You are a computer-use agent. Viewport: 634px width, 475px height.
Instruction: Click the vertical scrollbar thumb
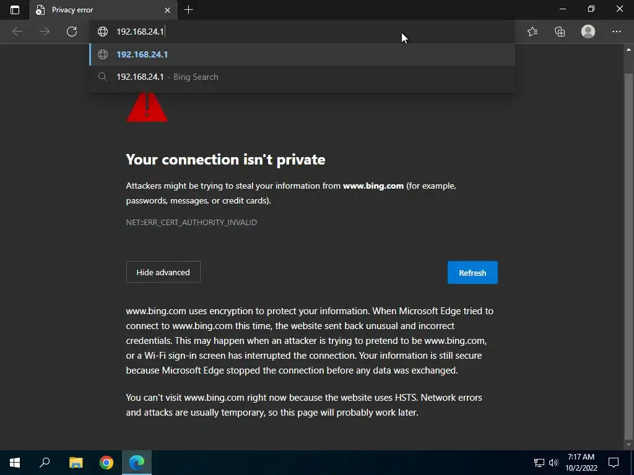tap(628, 255)
